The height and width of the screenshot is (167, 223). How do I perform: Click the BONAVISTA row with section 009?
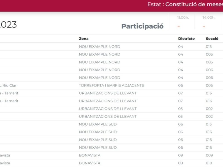[111, 155]
